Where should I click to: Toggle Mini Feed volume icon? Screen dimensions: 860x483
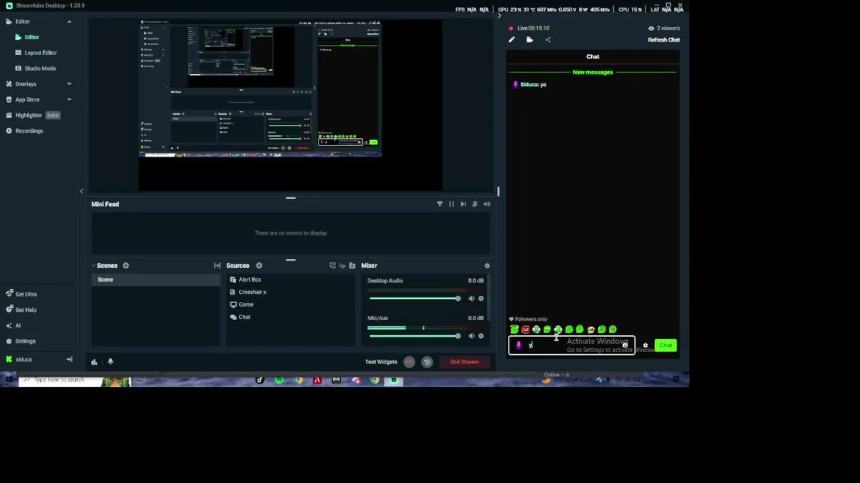[x=487, y=204]
